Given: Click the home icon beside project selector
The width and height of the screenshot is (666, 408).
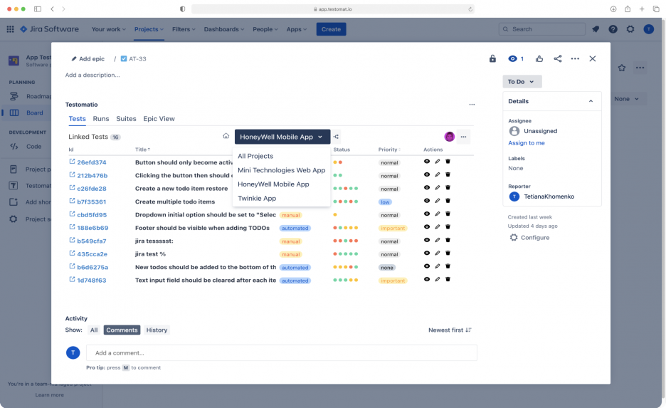Looking at the screenshot, I should point(226,136).
